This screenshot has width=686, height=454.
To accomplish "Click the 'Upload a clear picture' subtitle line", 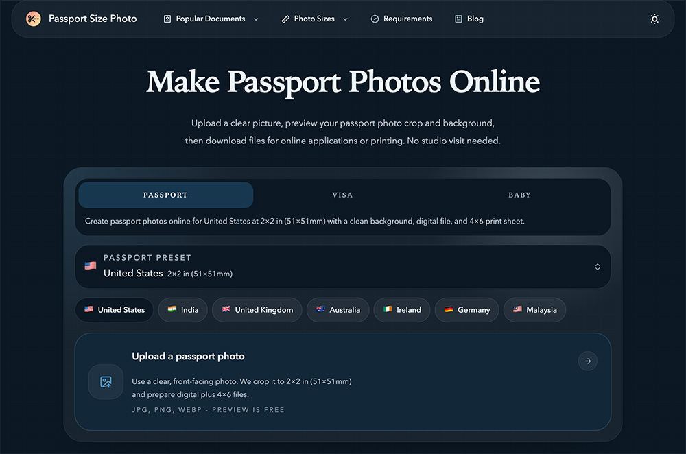I will point(342,123).
